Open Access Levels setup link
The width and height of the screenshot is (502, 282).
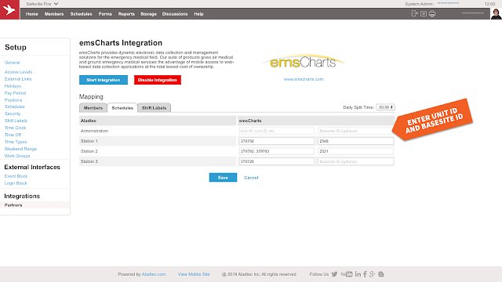(18, 72)
